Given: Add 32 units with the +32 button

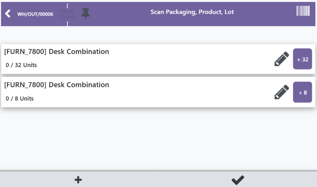Looking at the screenshot, I should [x=302, y=59].
